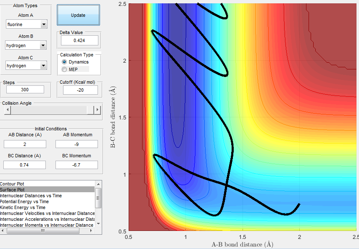
Task: Click the plot list scroll down arrow
Action: pyautogui.click(x=98, y=224)
